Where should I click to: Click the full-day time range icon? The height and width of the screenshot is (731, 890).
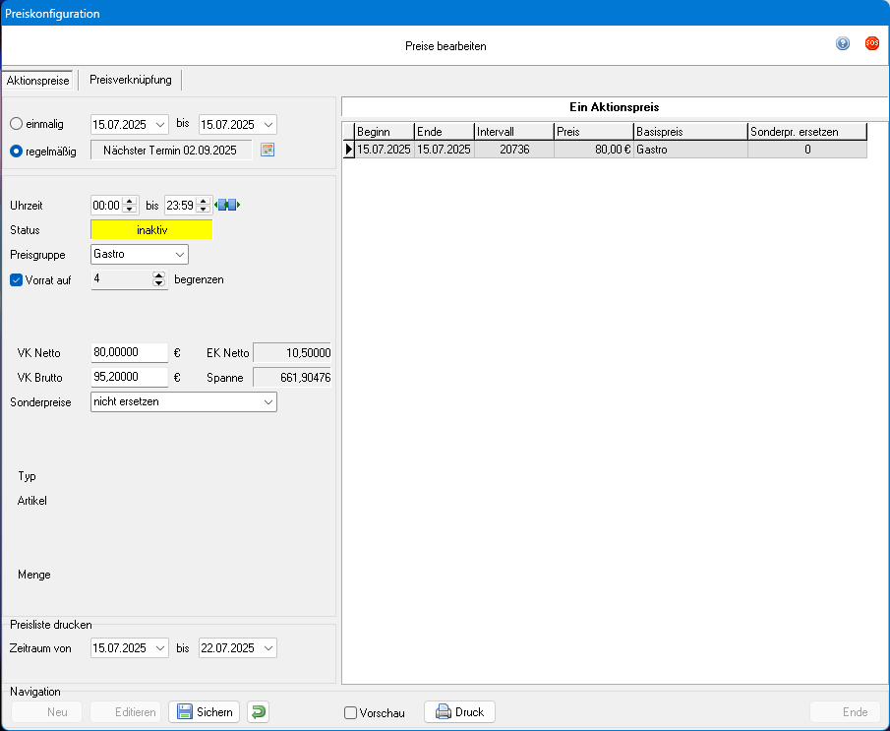point(227,206)
